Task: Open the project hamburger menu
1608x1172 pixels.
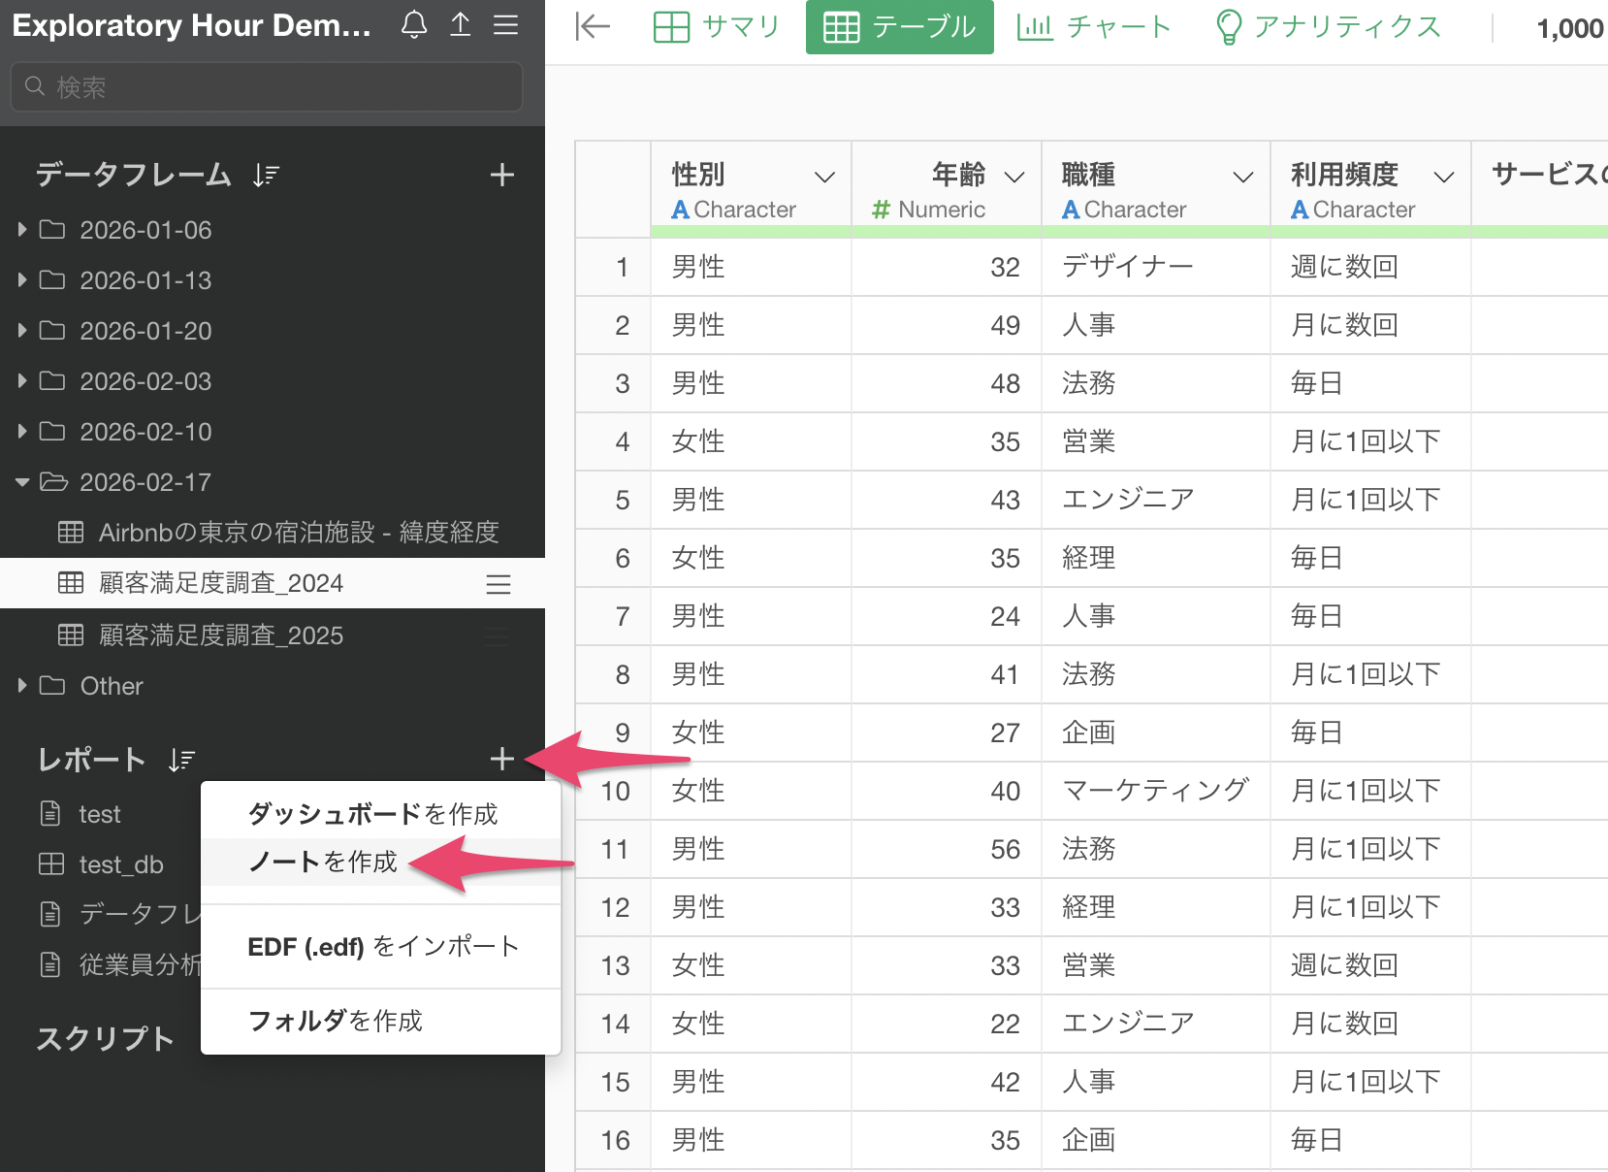Action: click(x=505, y=25)
